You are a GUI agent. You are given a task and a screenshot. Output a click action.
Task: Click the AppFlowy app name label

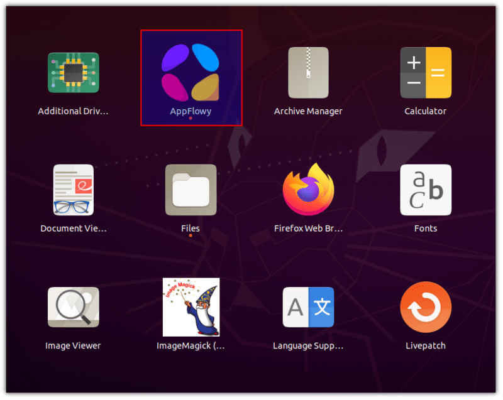pos(191,111)
